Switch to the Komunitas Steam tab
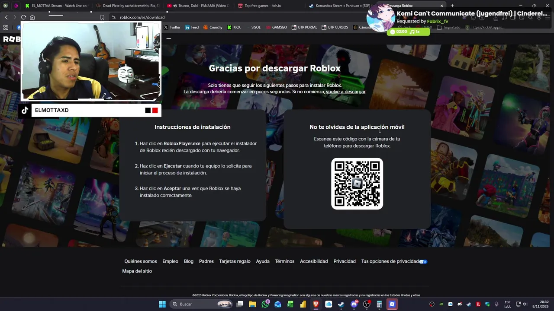Image resolution: width=554 pixels, height=311 pixels. [340, 6]
